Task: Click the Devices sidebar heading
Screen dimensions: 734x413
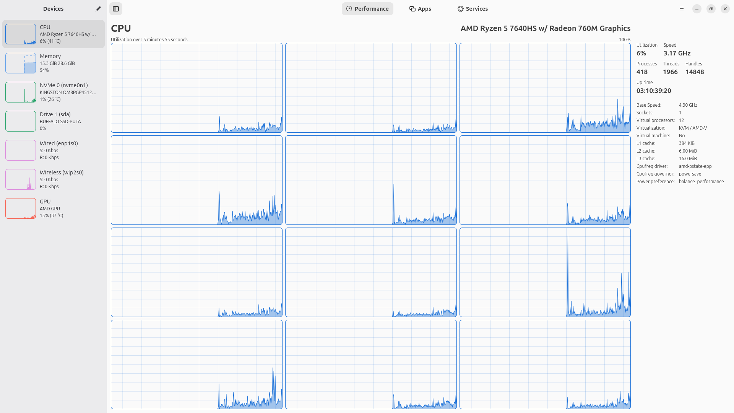Action: pos(53,9)
